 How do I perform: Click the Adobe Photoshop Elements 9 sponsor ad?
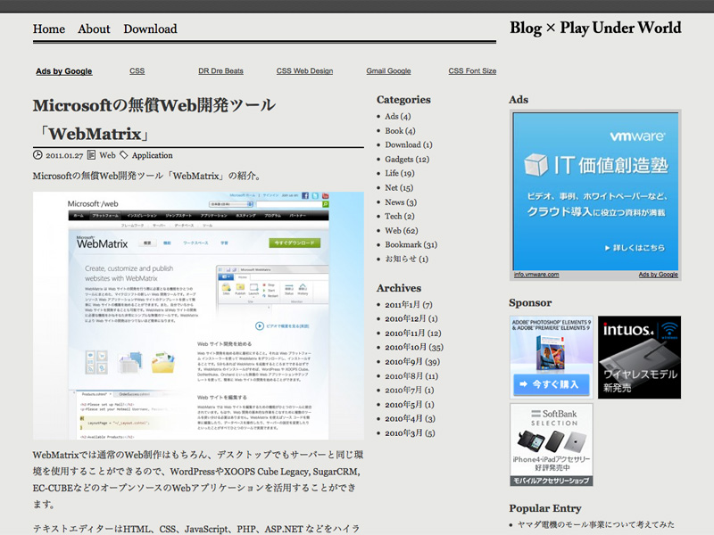tap(552, 358)
